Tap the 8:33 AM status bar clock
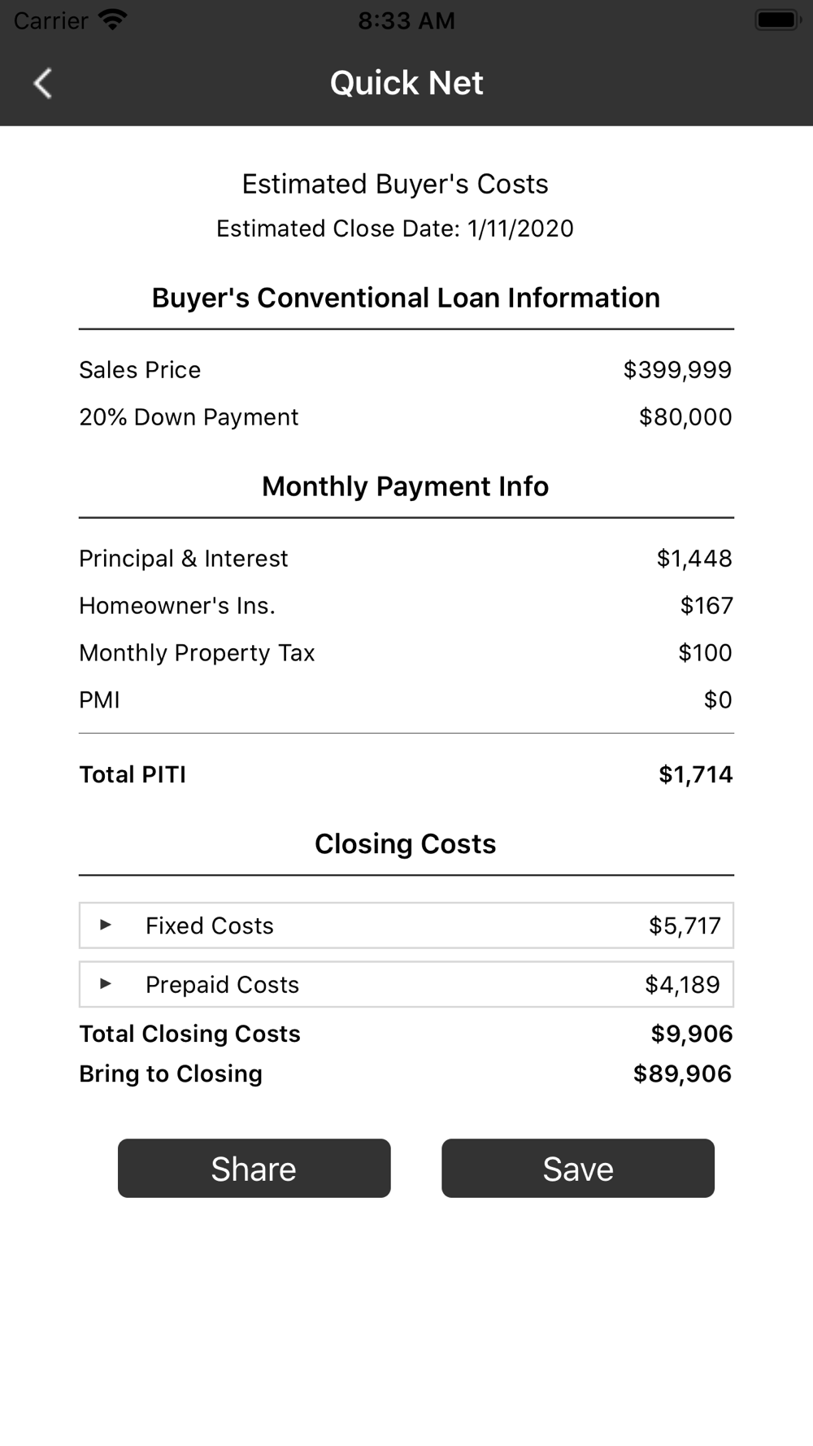 click(x=406, y=20)
